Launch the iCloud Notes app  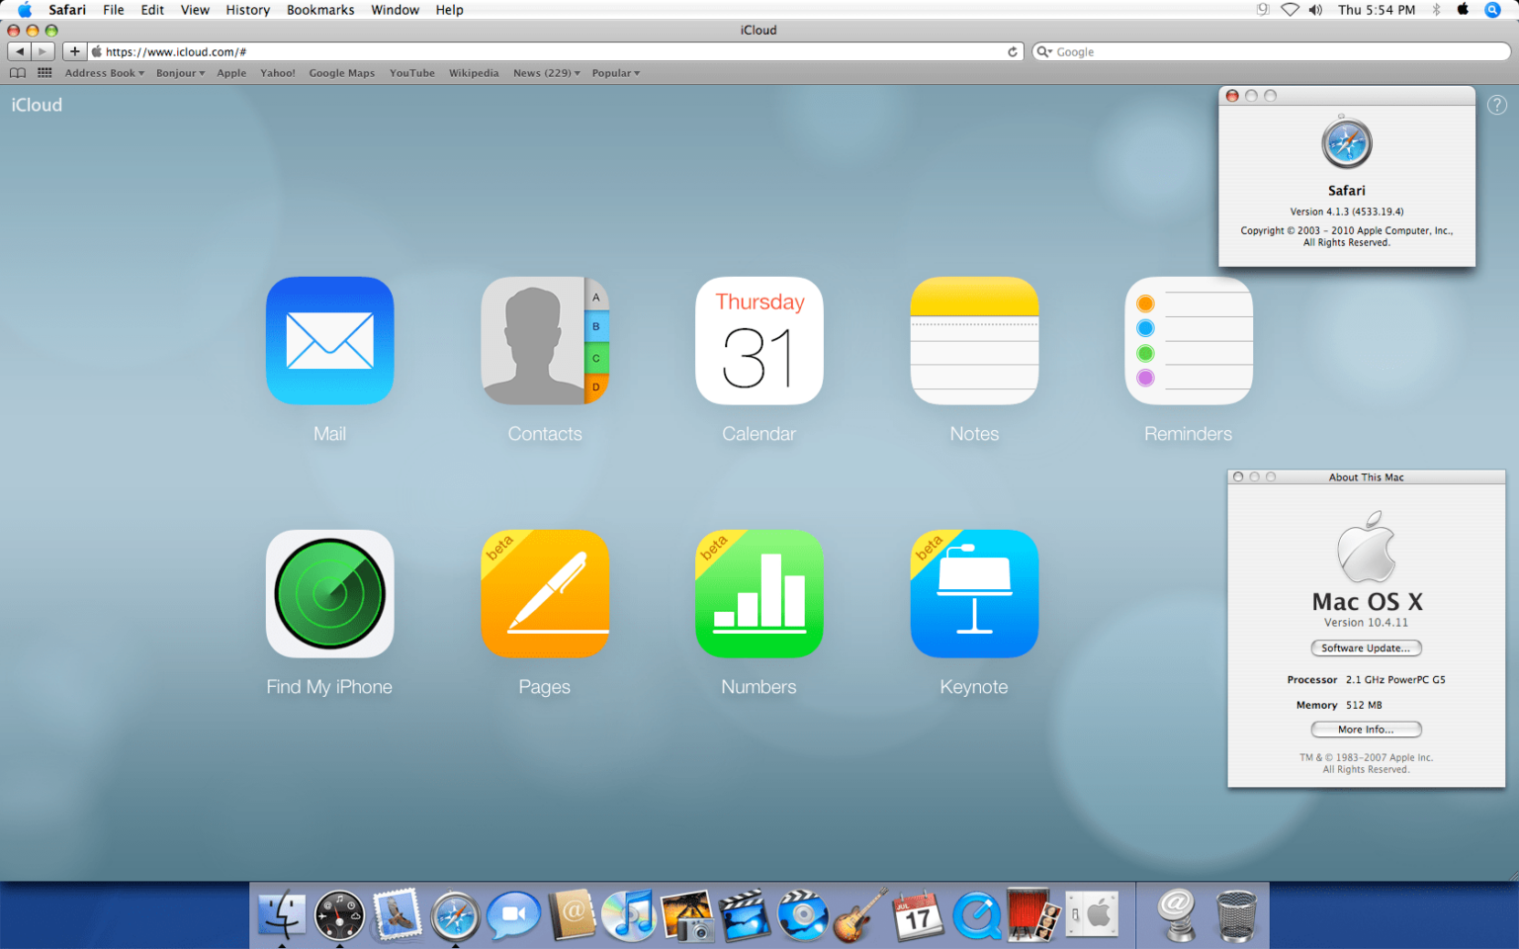click(974, 340)
